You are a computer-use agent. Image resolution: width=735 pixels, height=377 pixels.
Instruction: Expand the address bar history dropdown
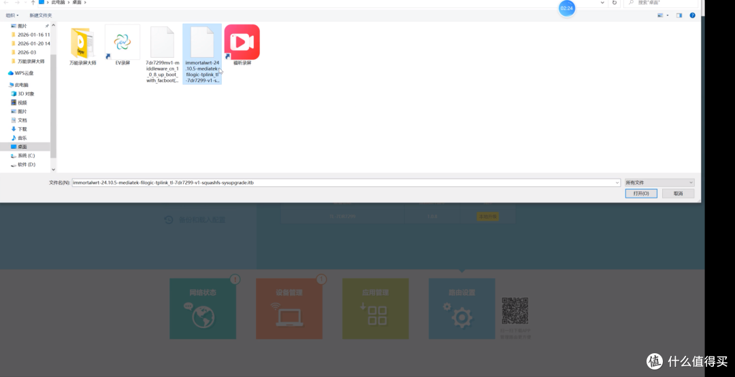point(602,3)
